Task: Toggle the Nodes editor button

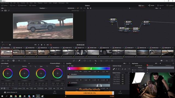Action: click(151, 5)
